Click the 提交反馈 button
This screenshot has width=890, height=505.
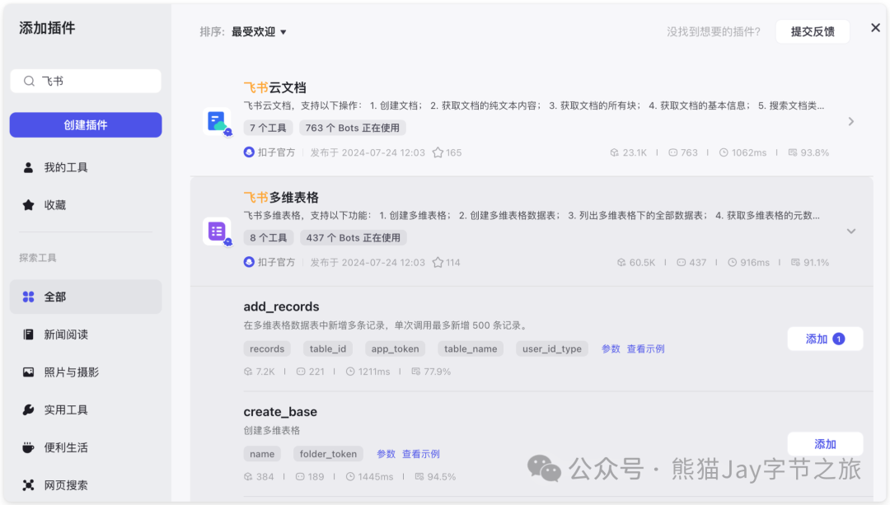(813, 32)
